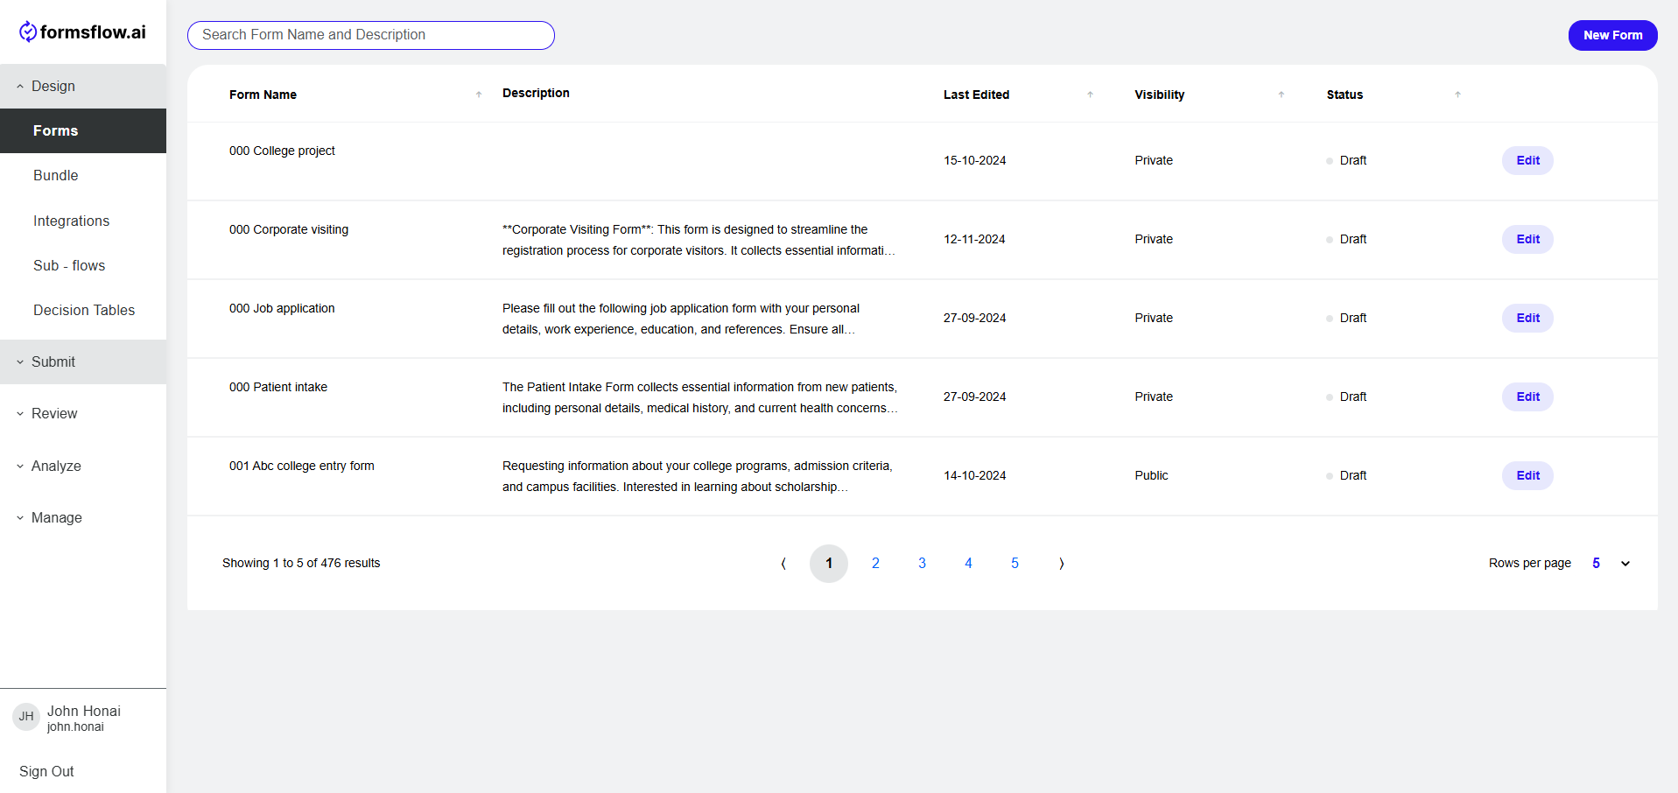Click the Corporate Visiting Form description text
This screenshot has height=793, width=1678.
[699, 240]
